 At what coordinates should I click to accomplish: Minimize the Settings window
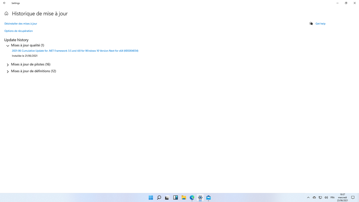[337, 3]
